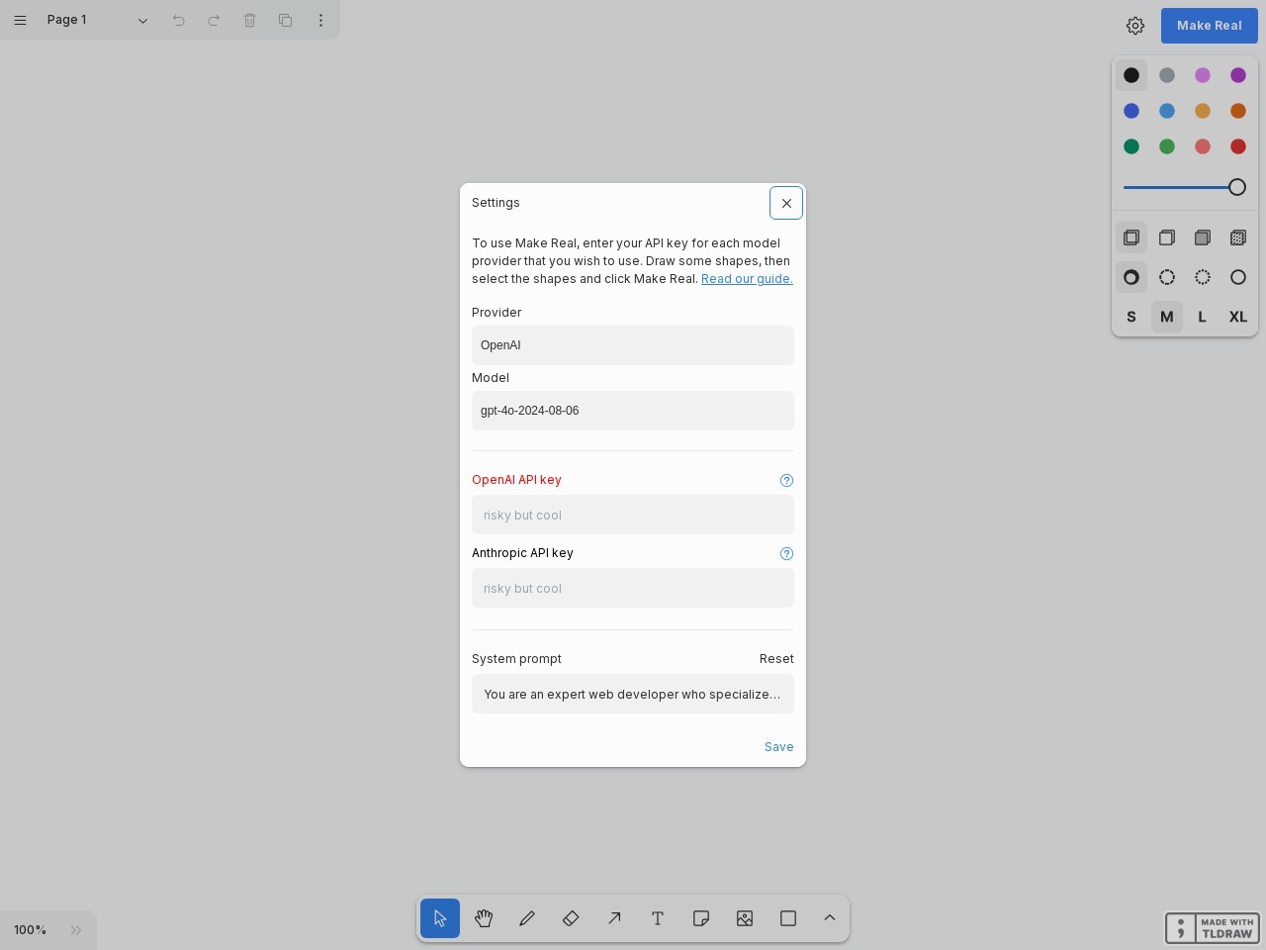Activate the Select arrow tool
This screenshot has height=950, width=1266.
[x=440, y=918]
